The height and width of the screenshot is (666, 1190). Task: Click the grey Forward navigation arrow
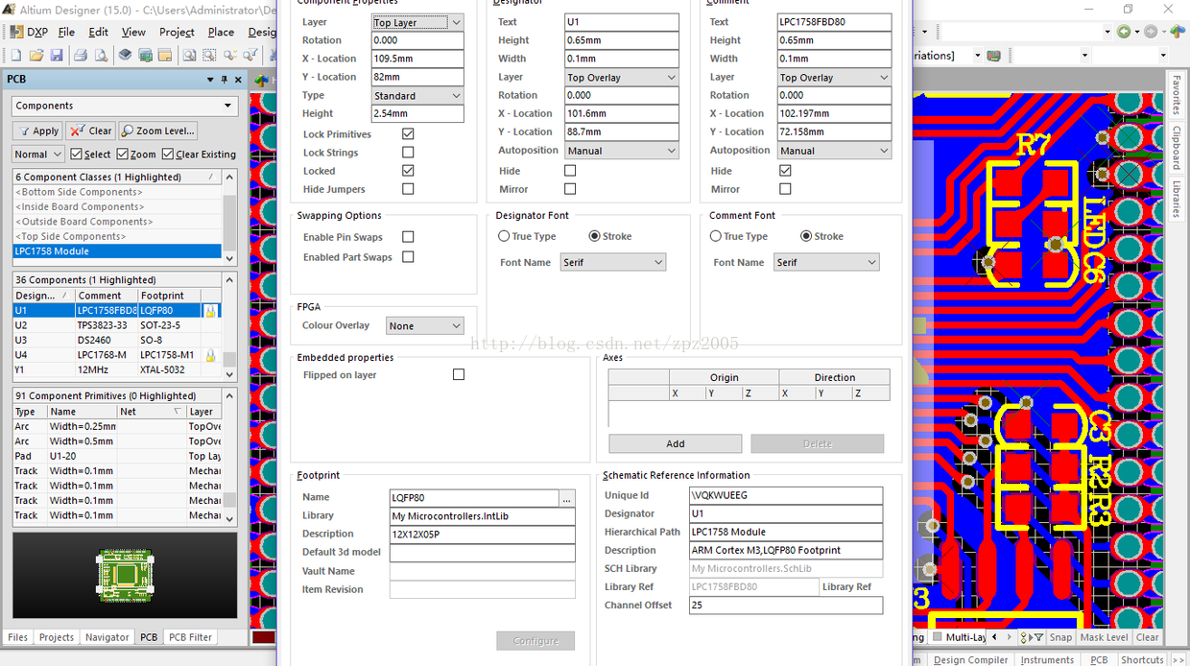(1151, 32)
